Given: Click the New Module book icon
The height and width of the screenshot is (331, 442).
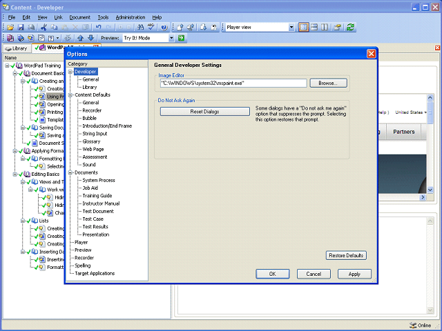Looking at the screenshot, I should 10,38.
